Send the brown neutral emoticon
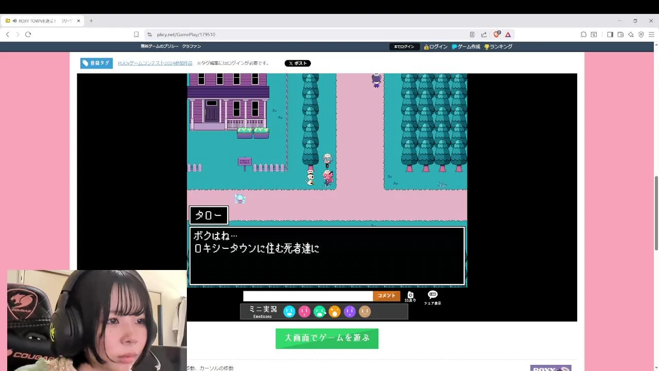The height and width of the screenshot is (371, 659). tap(365, 311)
